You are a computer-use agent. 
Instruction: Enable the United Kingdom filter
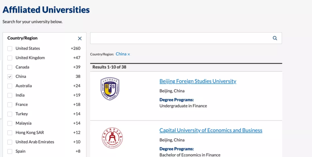(10, 58)
